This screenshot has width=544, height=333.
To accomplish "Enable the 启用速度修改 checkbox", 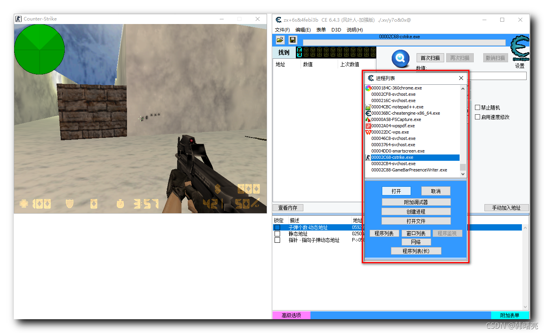I will point(478,117).
